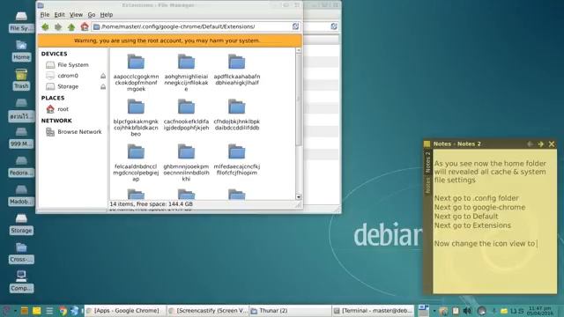Switch to Thunar (2) taskbar button
The image size is (564, 317).
[290, 311]
